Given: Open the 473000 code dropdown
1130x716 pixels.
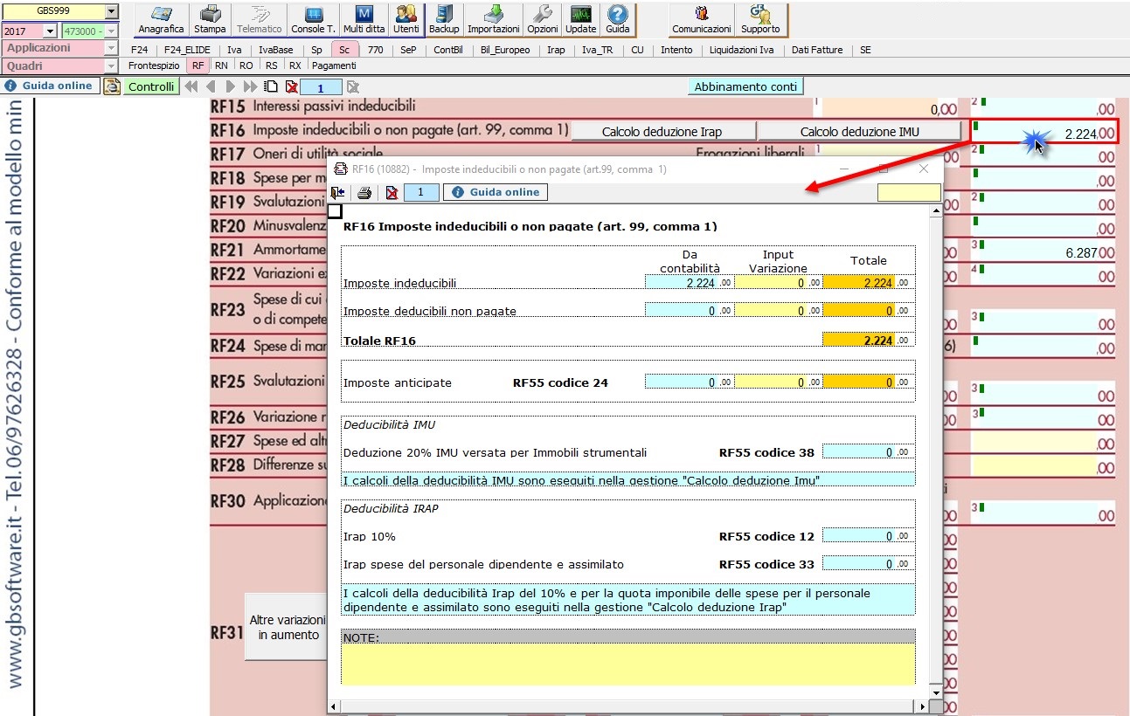Looking at the screenshot, I should [111, 31].
